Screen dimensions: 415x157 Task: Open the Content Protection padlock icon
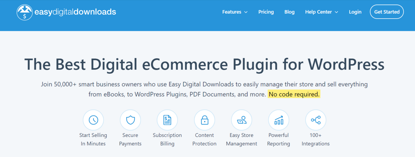204,120
